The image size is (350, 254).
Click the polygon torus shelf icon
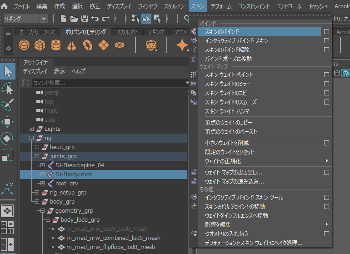[87, 45]
